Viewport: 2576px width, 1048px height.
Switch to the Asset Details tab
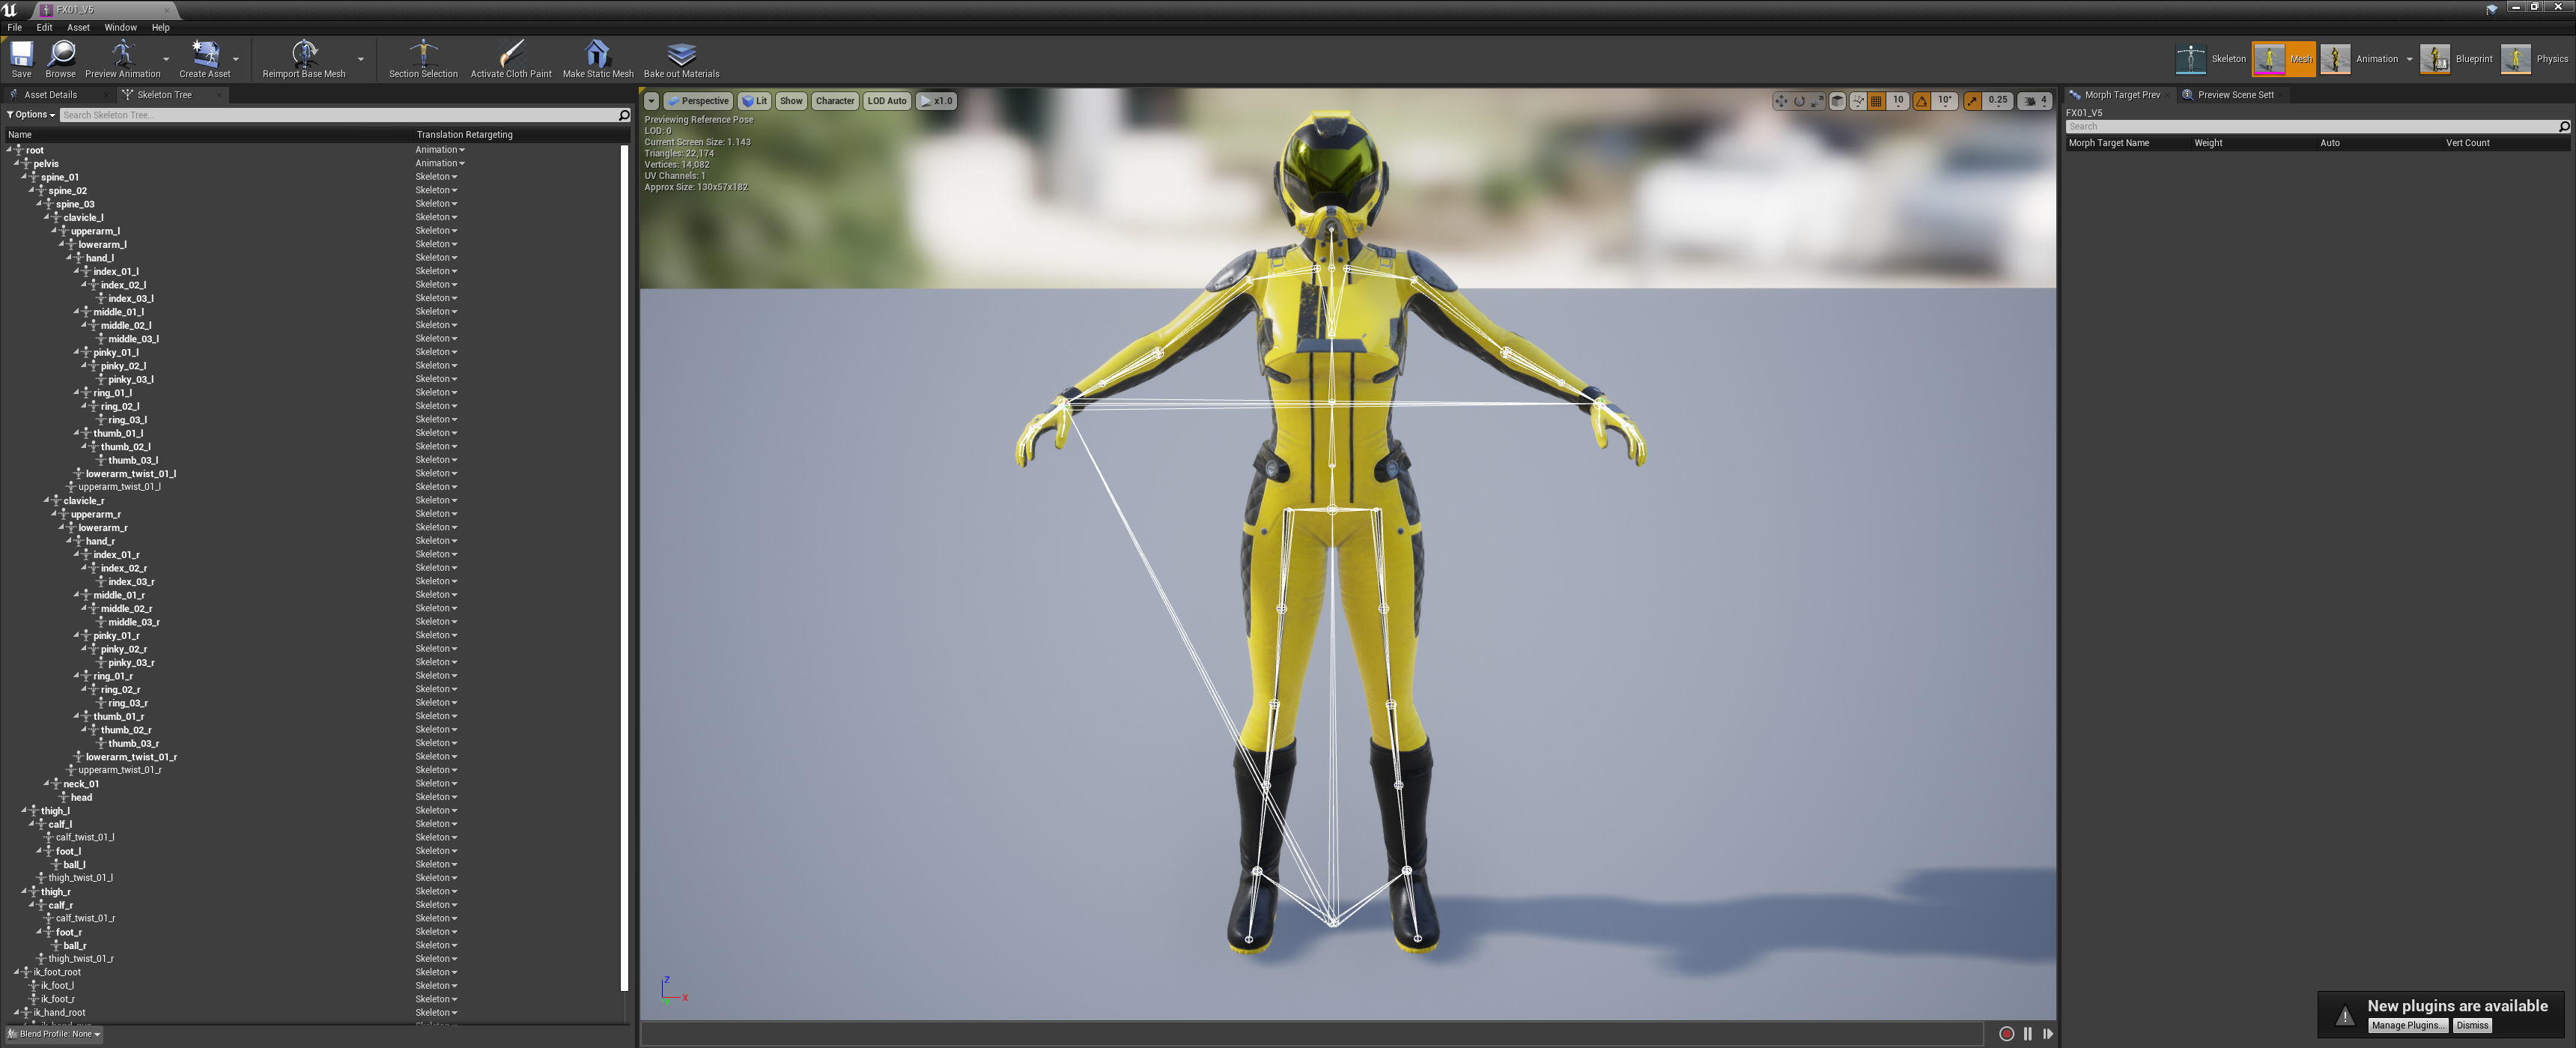coord(50,95)
